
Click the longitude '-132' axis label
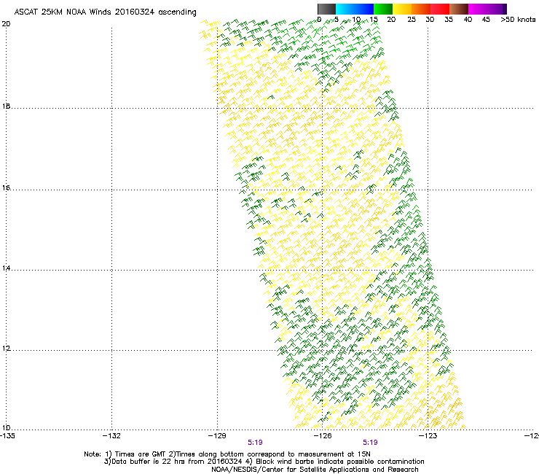111,436
